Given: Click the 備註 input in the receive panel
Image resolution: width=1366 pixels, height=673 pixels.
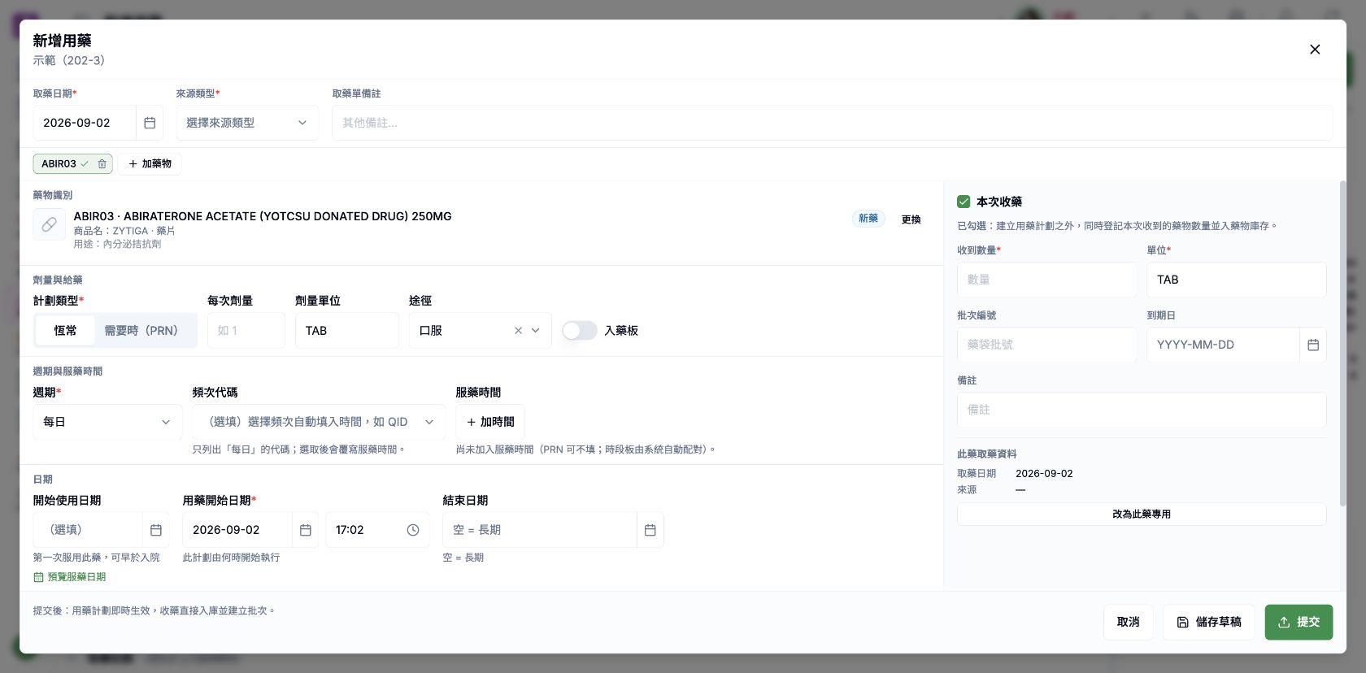Looking at the screenshot, I should [x=1142, y=410].
